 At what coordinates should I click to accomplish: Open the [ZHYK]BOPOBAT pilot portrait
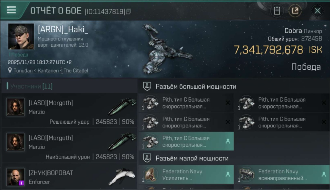coord(16,177)
